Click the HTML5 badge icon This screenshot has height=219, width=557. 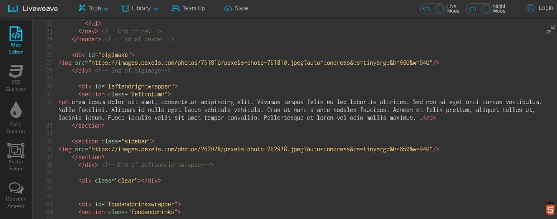click(550, 209)
